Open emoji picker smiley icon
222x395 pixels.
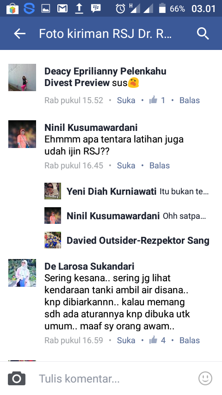coord(205,378)
